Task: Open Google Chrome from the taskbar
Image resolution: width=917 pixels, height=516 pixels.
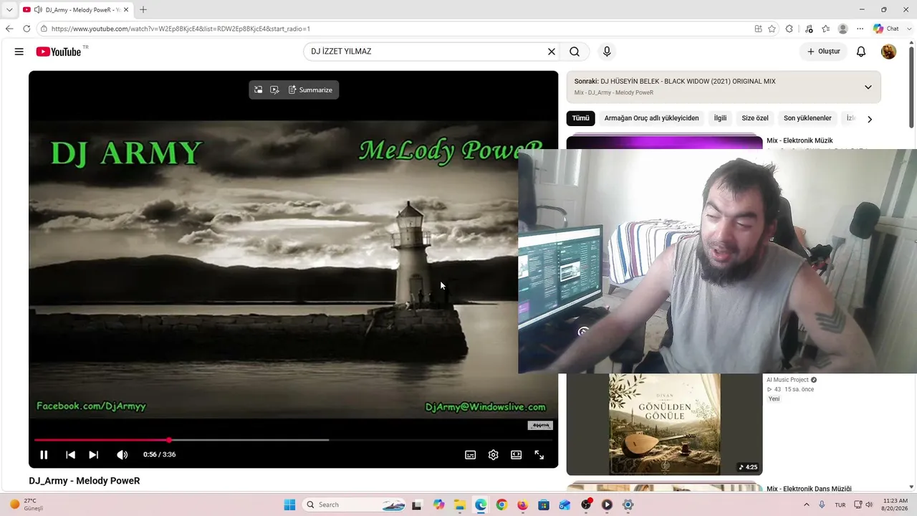Action: 501,505
